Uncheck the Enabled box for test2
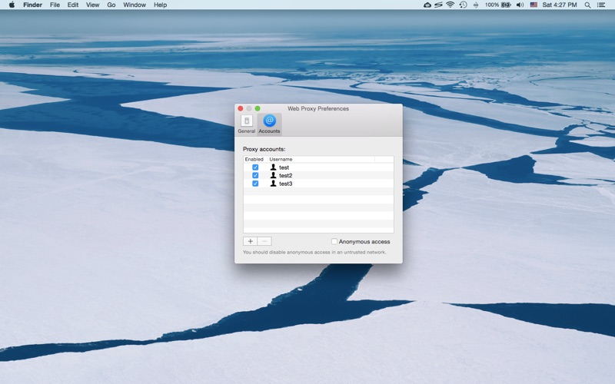The image size is (615, 384). point(255,175)
